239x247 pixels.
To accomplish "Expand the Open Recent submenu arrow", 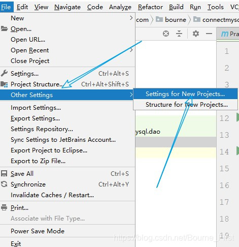I will click(131, 50).
